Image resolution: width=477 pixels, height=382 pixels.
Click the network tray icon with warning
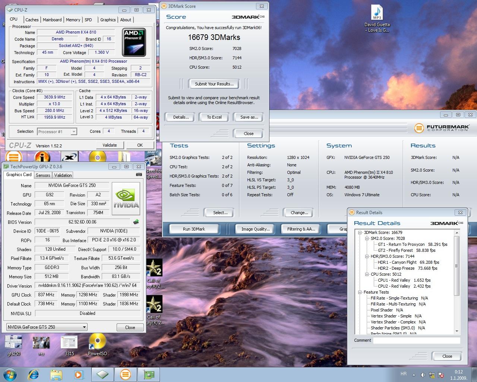[432, 375]
